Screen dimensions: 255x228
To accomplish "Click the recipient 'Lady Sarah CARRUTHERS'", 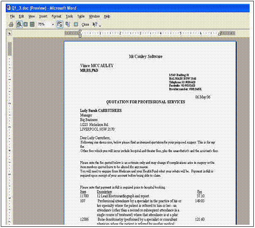I will tap(101, 111).
